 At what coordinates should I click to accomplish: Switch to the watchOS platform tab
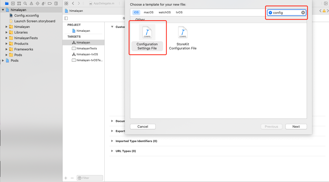[165, 12]
